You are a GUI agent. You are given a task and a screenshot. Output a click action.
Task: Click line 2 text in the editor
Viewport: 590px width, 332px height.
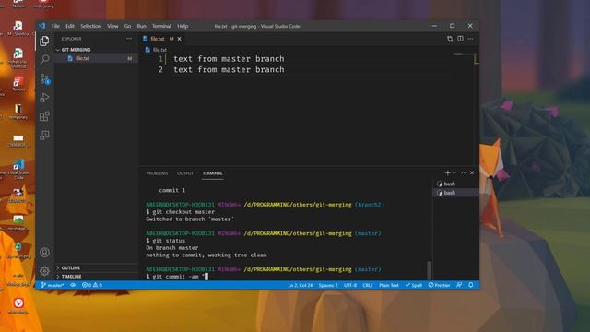click(229, 70)
